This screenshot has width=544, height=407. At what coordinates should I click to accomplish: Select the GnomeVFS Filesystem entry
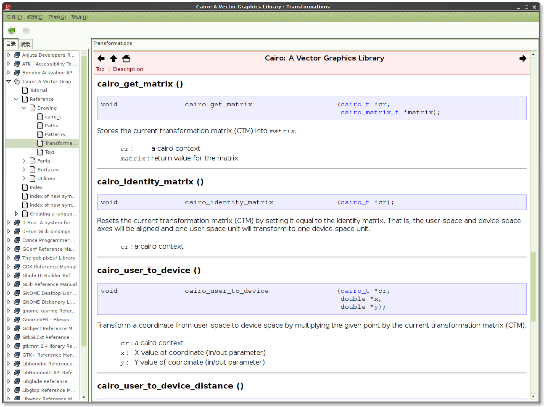coord(49,320)
